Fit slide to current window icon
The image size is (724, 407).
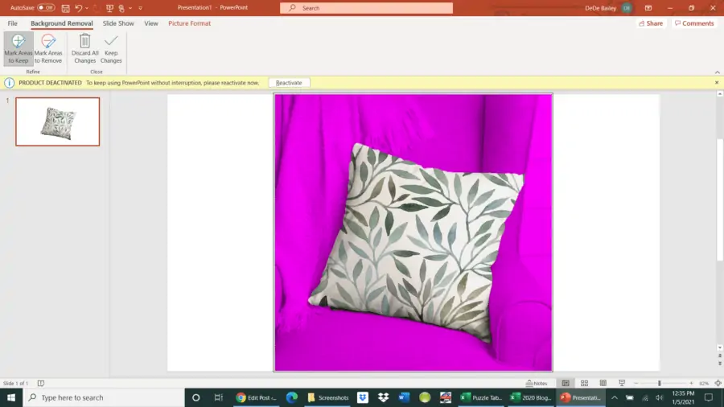tap(718, 383)
